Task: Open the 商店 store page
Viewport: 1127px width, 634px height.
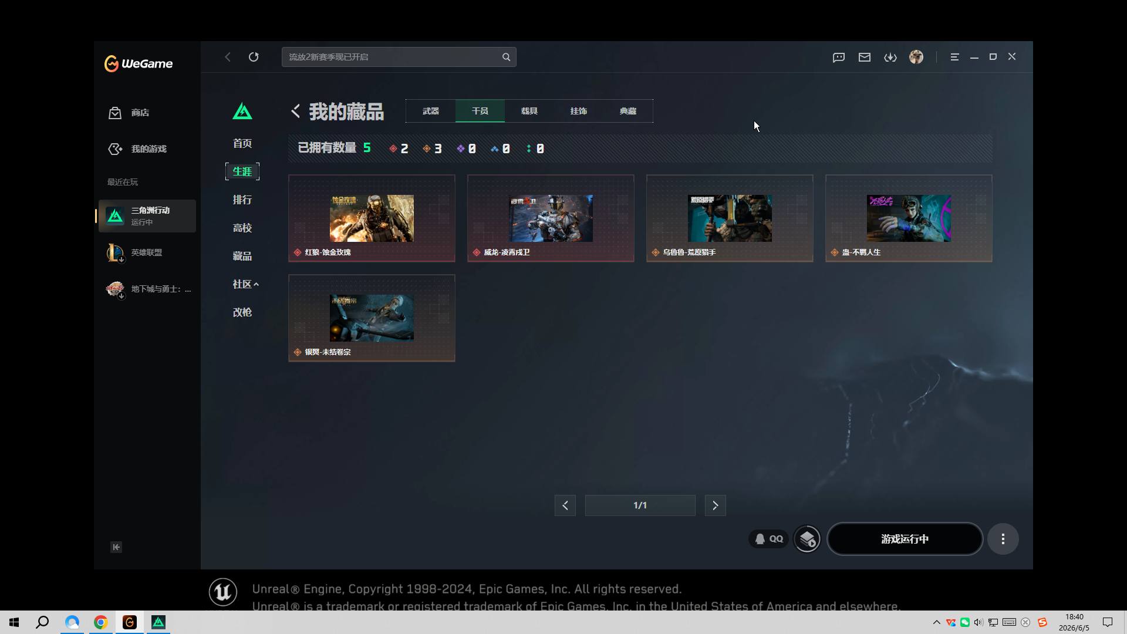Action: [x=129, y=113]
